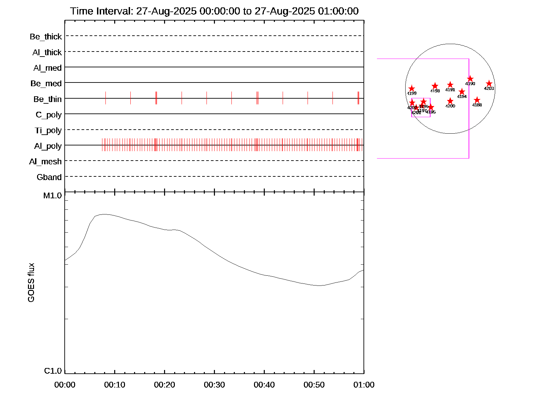This screenshot has height=404, width=539.
Task: Click the GOES flux axis title
Action: (x=31, y=282)
